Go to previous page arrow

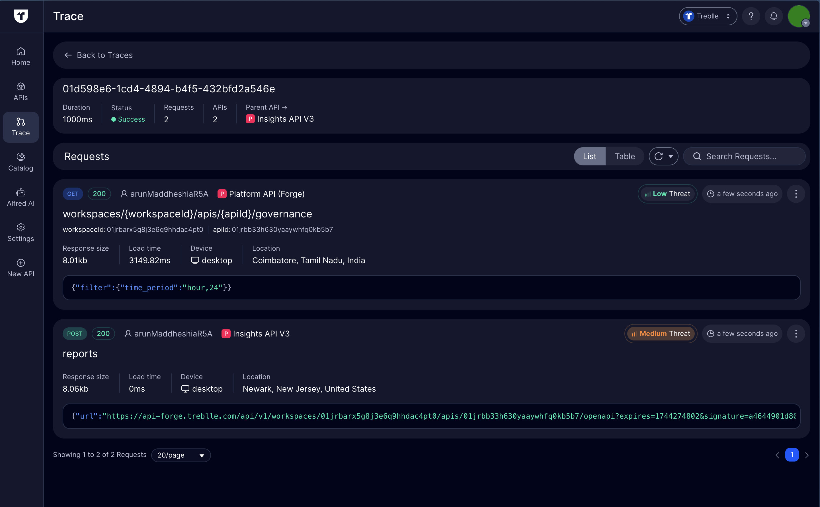777,455
